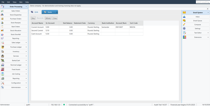Screen dimensions: 210x106
Task: Expand the Inventory submenu arrow
Action: point(26,51)
